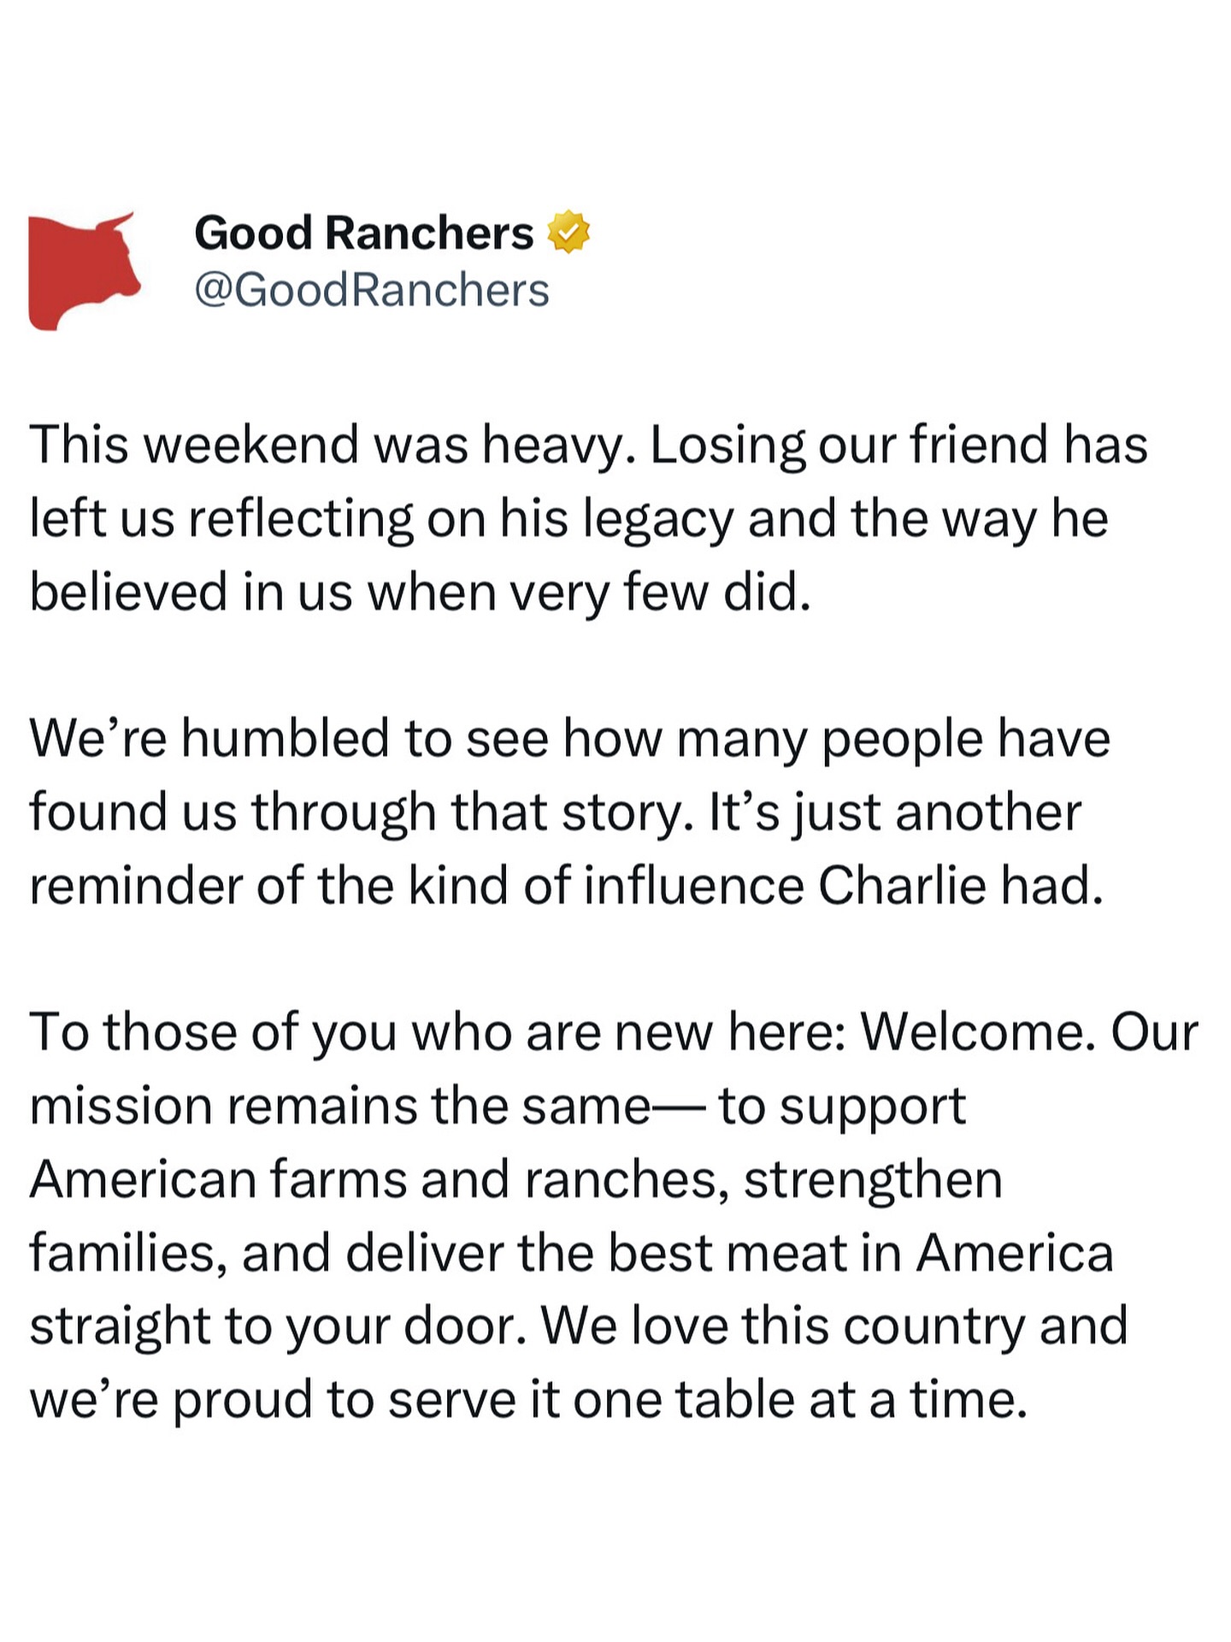Click the red bull profile logo

coord(84,270)
